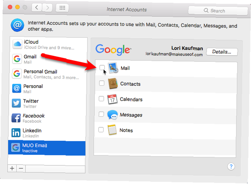Go forward with the right chevron button

(47, 8)
